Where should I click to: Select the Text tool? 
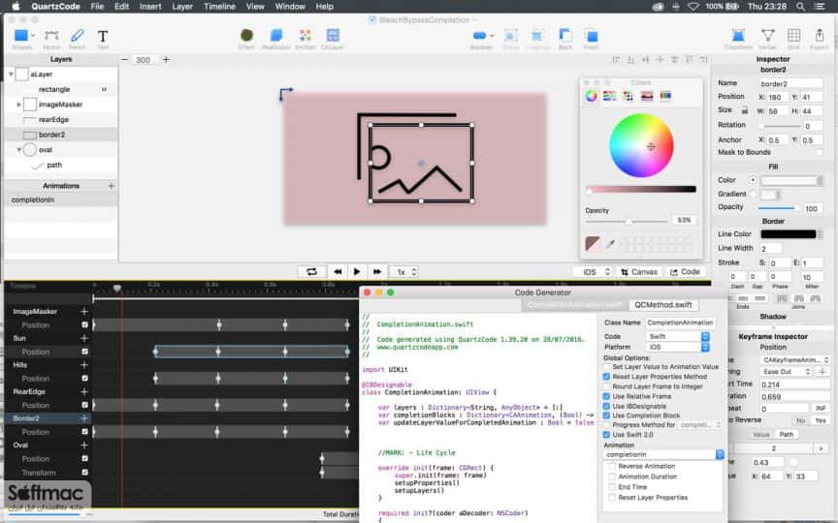[x=103, y=36]
